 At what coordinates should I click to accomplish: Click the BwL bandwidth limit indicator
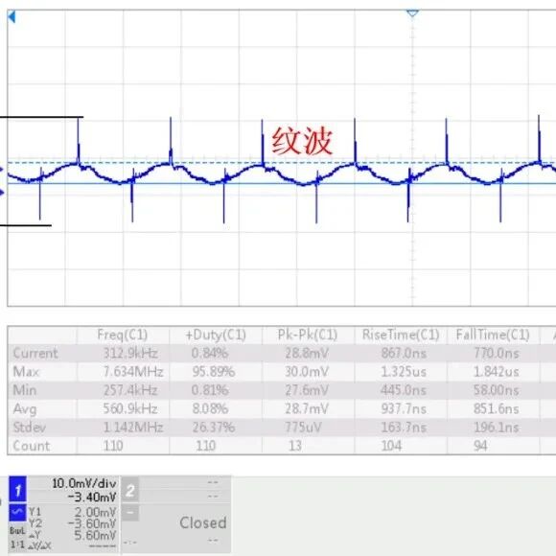click(17, 531)
